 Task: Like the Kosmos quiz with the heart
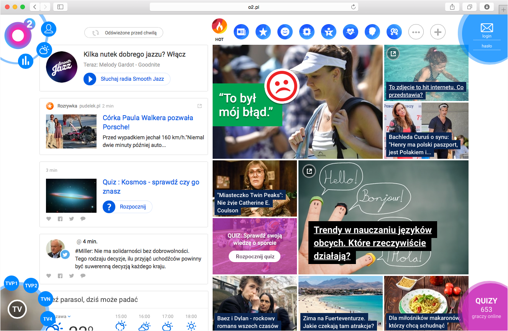click(x=49, y=219)
